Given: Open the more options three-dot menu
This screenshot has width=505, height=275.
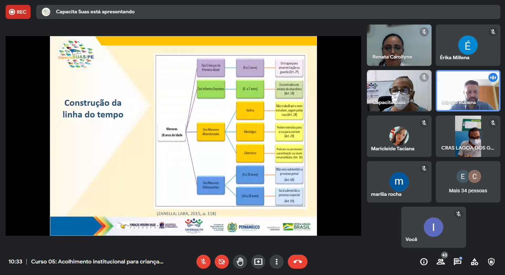Looking at the screenshot, I should (277, 262).
